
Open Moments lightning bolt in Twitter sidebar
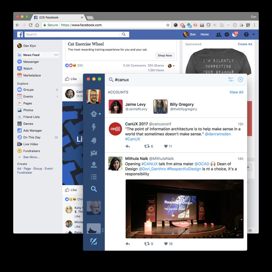pos(94,127)
